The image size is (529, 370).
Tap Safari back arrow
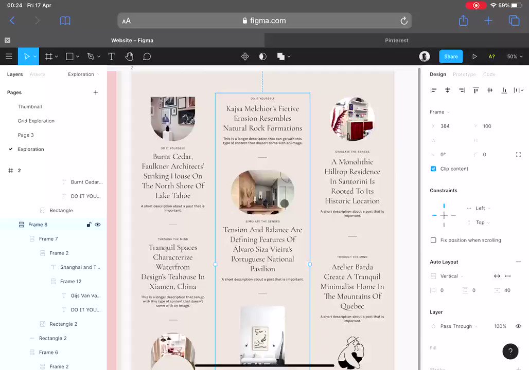pos(12,21)
